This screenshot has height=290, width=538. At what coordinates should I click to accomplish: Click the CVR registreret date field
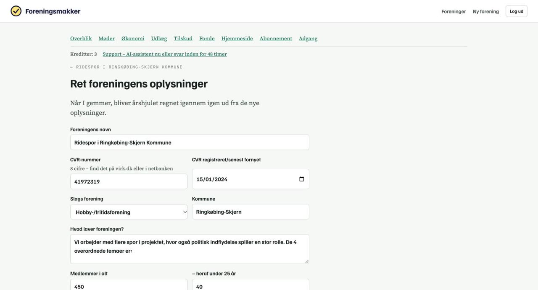click(x=251, y=179)
